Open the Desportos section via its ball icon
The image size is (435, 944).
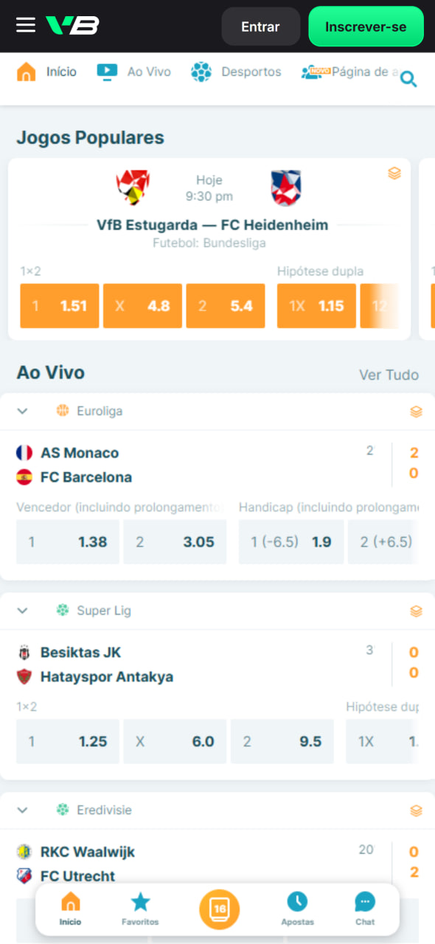[x=201, y=72]
